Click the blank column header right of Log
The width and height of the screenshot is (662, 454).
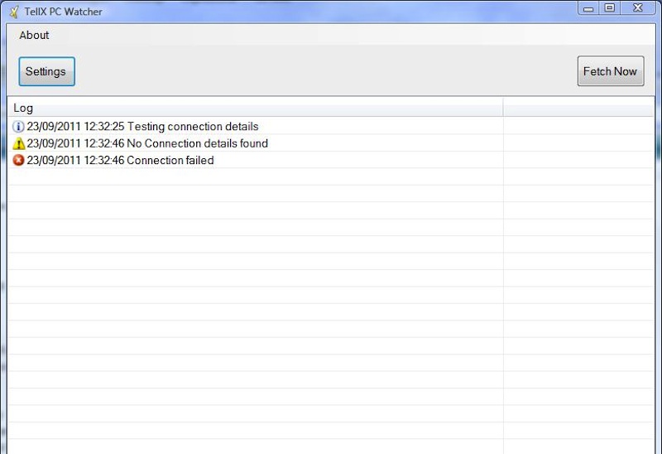[x=578, y=108]
